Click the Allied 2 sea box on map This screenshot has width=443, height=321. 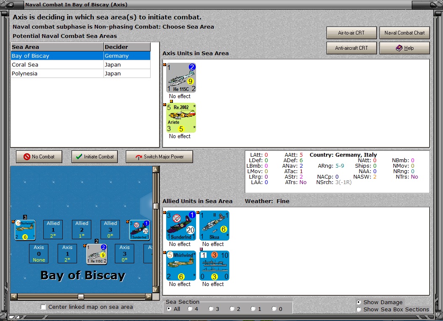[x=82, y=230]
